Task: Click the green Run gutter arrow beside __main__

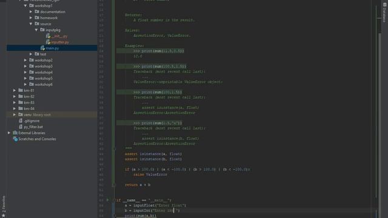Action: (x=108, y=200)
